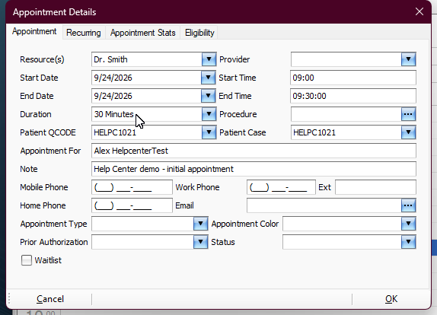
Task: Click the Patient QCODE field showing HELPC1021
Action: pyautogui.click(x=147, y=132)
